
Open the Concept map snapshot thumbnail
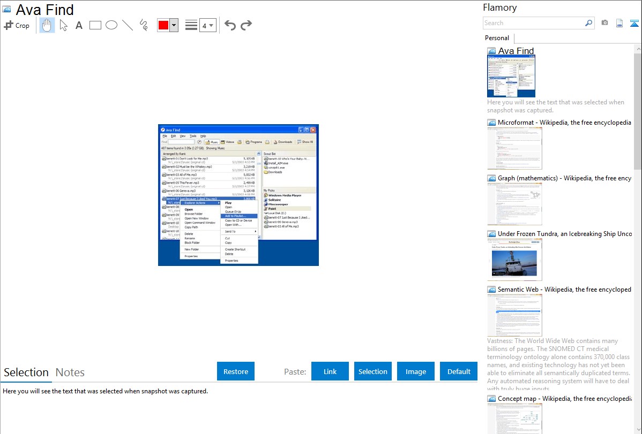[x=514, y=418]
